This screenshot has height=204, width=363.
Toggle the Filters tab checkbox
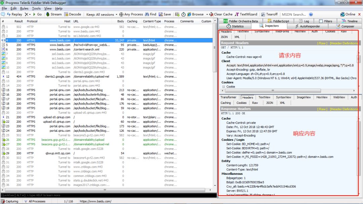click(321, 21)
